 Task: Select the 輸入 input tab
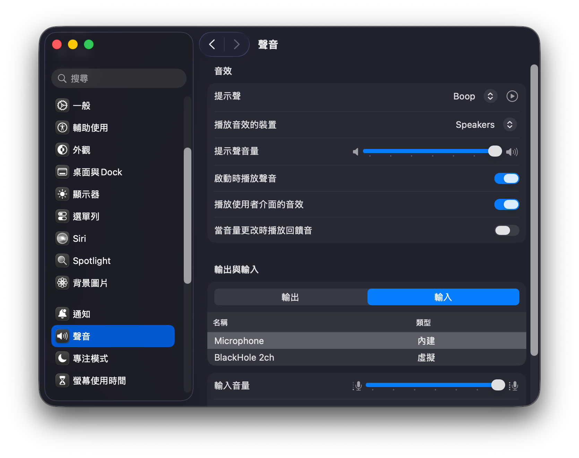pyautogui.click(x=443, y=297)
